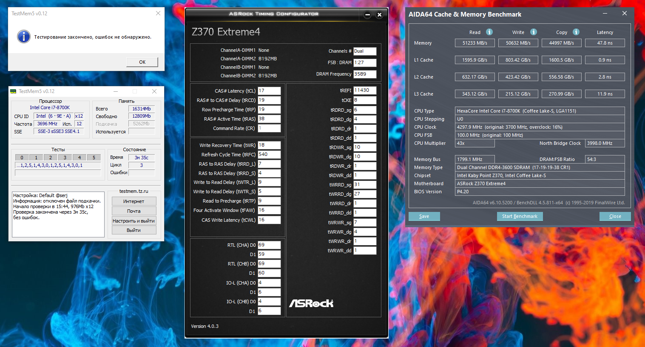Click the testmem.tz.ru label in TestMem5
Viewport: 645px width, 347px height.
(x=134, y=191)
